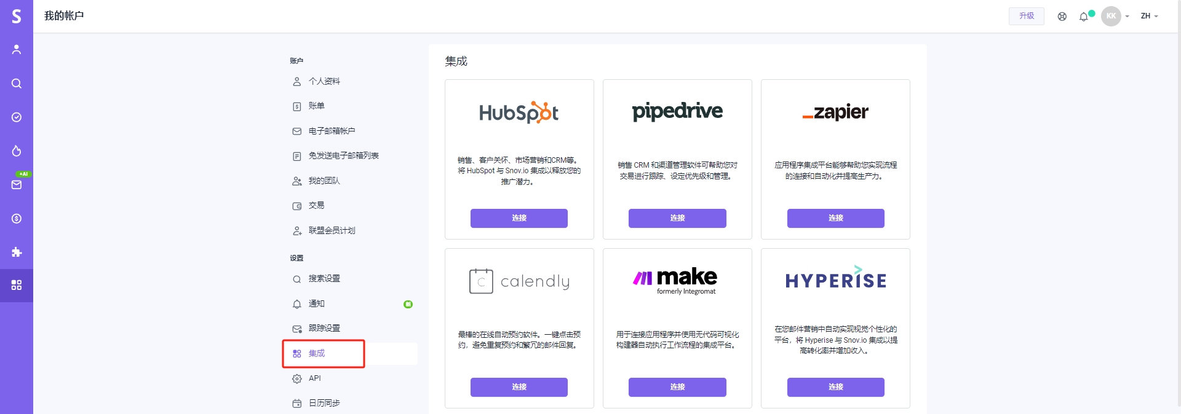The height and width of the screenshot is (414, 1181).
Task: Open the ZH language dropdown
Action: point(1149,16)
